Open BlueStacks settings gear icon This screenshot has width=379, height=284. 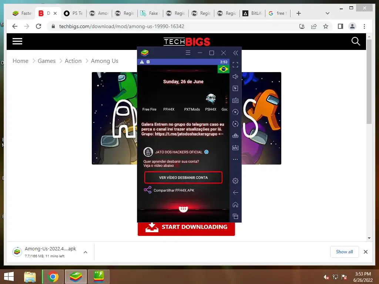click(235, 180)
